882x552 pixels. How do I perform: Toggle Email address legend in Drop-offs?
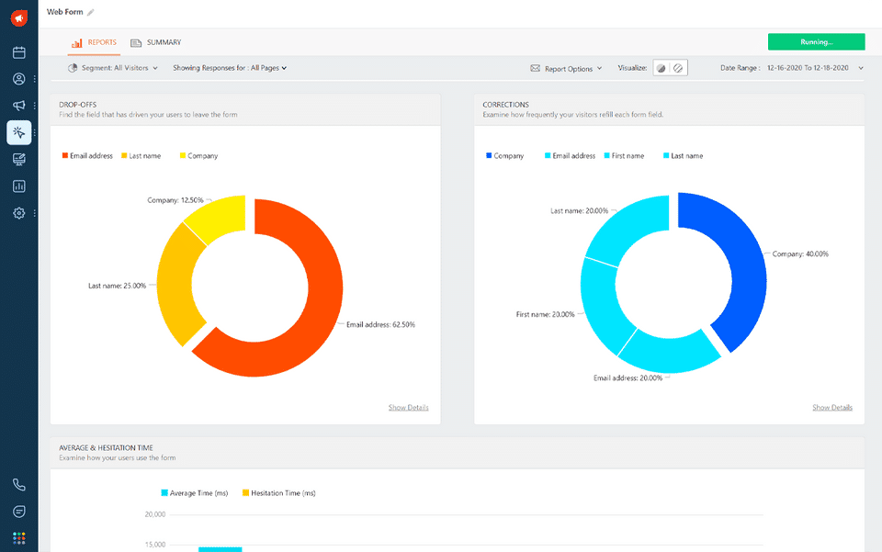(x=87, y=156)
